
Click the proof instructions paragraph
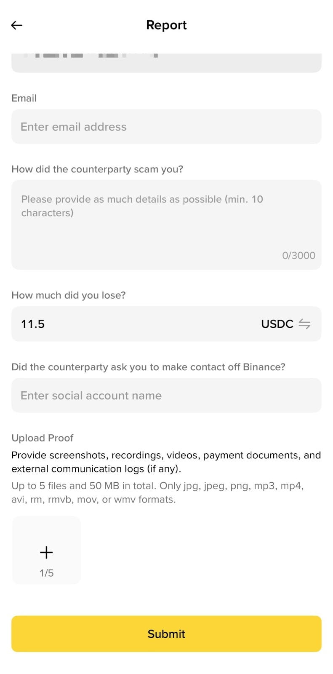pyautogui.click(x=166, y=462)
